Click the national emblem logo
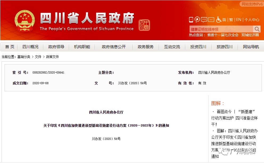The width and height of the screenshot is (264, 163). (25, 21)
